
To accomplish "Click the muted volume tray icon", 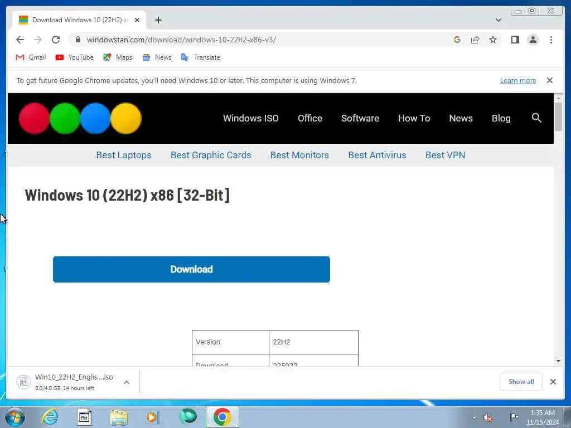I will [x=488, y=417].
